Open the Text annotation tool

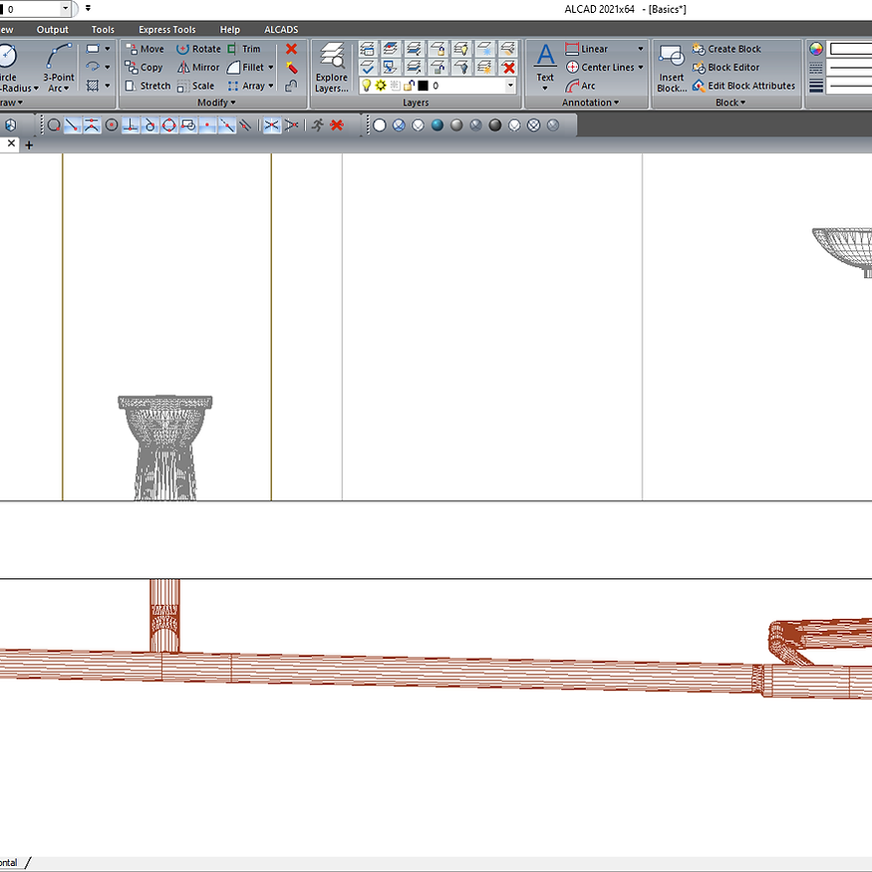(x=545, y=67)
